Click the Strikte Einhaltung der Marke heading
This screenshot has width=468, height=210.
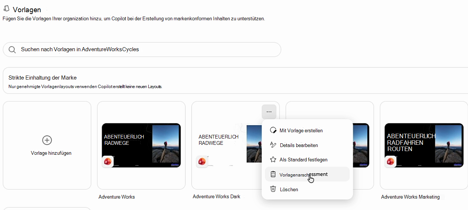[43, 78]
